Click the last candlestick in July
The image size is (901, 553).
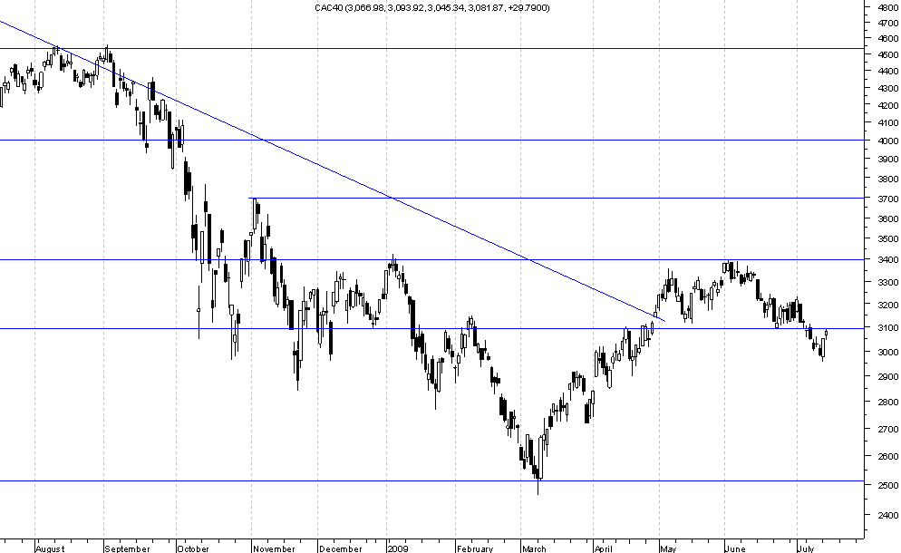click(827, 333)
